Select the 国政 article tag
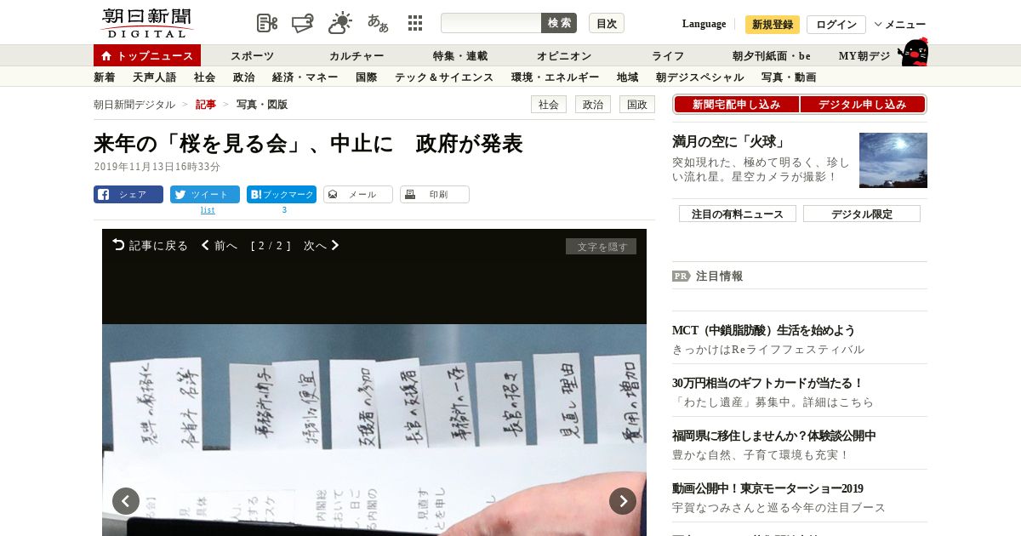The width and height of the screenshot is (1021, 536). 637,105
